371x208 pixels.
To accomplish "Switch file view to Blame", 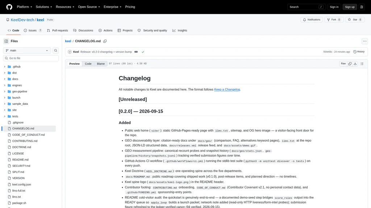I will pos(101,64).
